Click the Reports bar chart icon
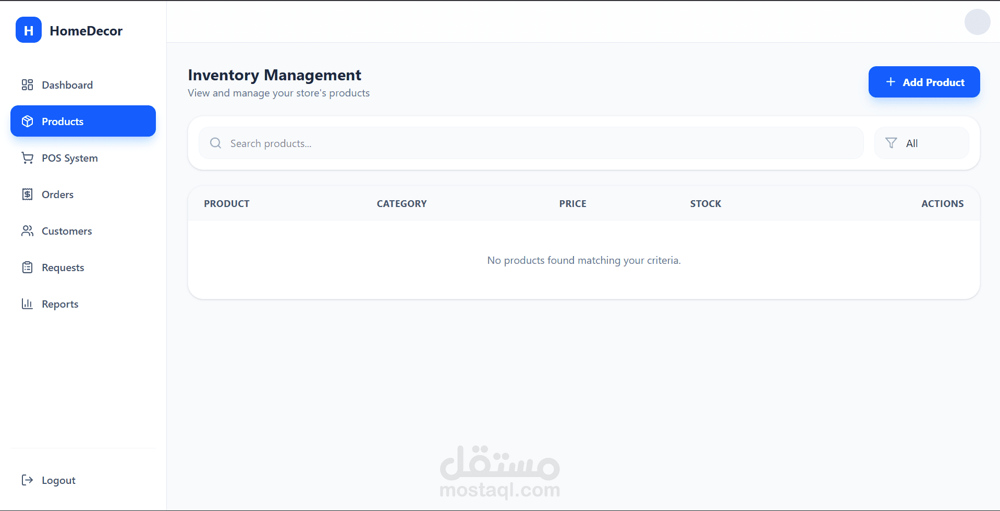The height and width of the screenshot is (511, 1000). pyautogui.click(x=27, y=304)
